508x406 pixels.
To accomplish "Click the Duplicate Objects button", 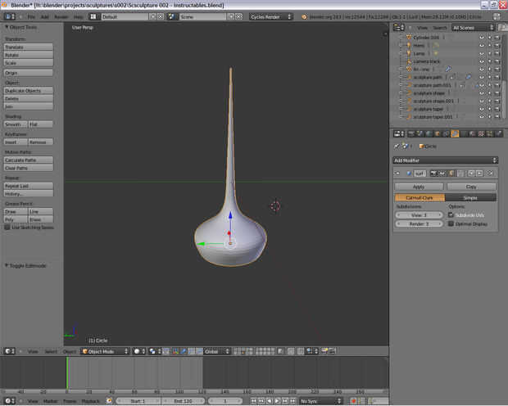I will tap(29, 90).
